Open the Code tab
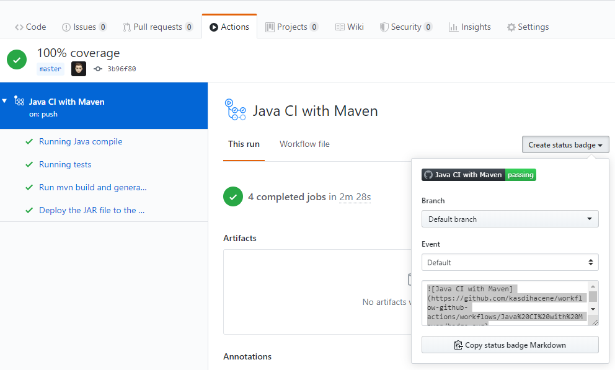The width and height of the screenshot is (615, 370). pos(30,27)
